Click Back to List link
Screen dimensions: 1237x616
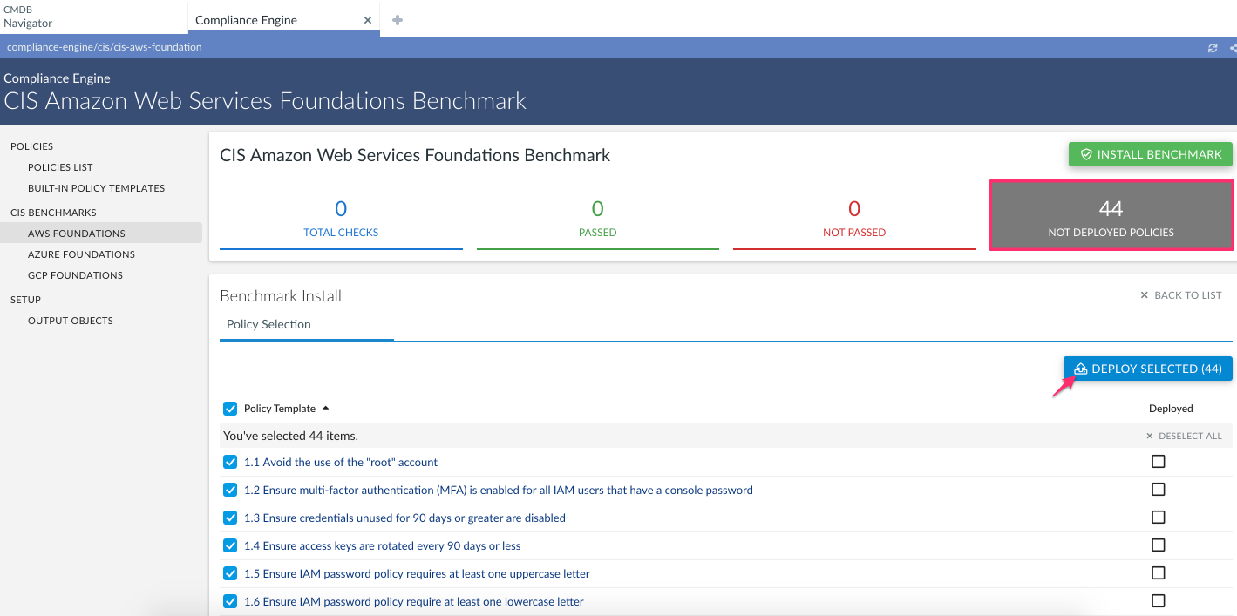point(1180,295)
